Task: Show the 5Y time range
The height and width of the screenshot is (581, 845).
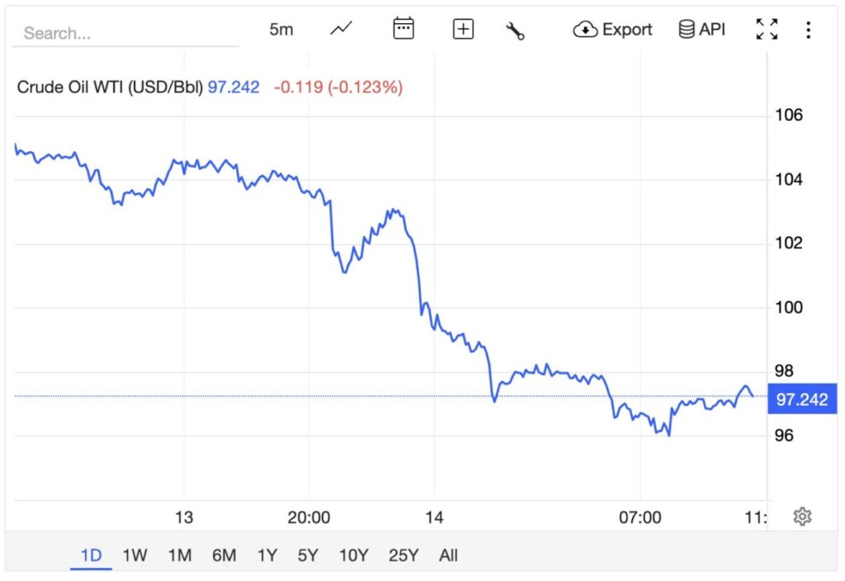Action: pyautogui.click(x=308, y=555)
